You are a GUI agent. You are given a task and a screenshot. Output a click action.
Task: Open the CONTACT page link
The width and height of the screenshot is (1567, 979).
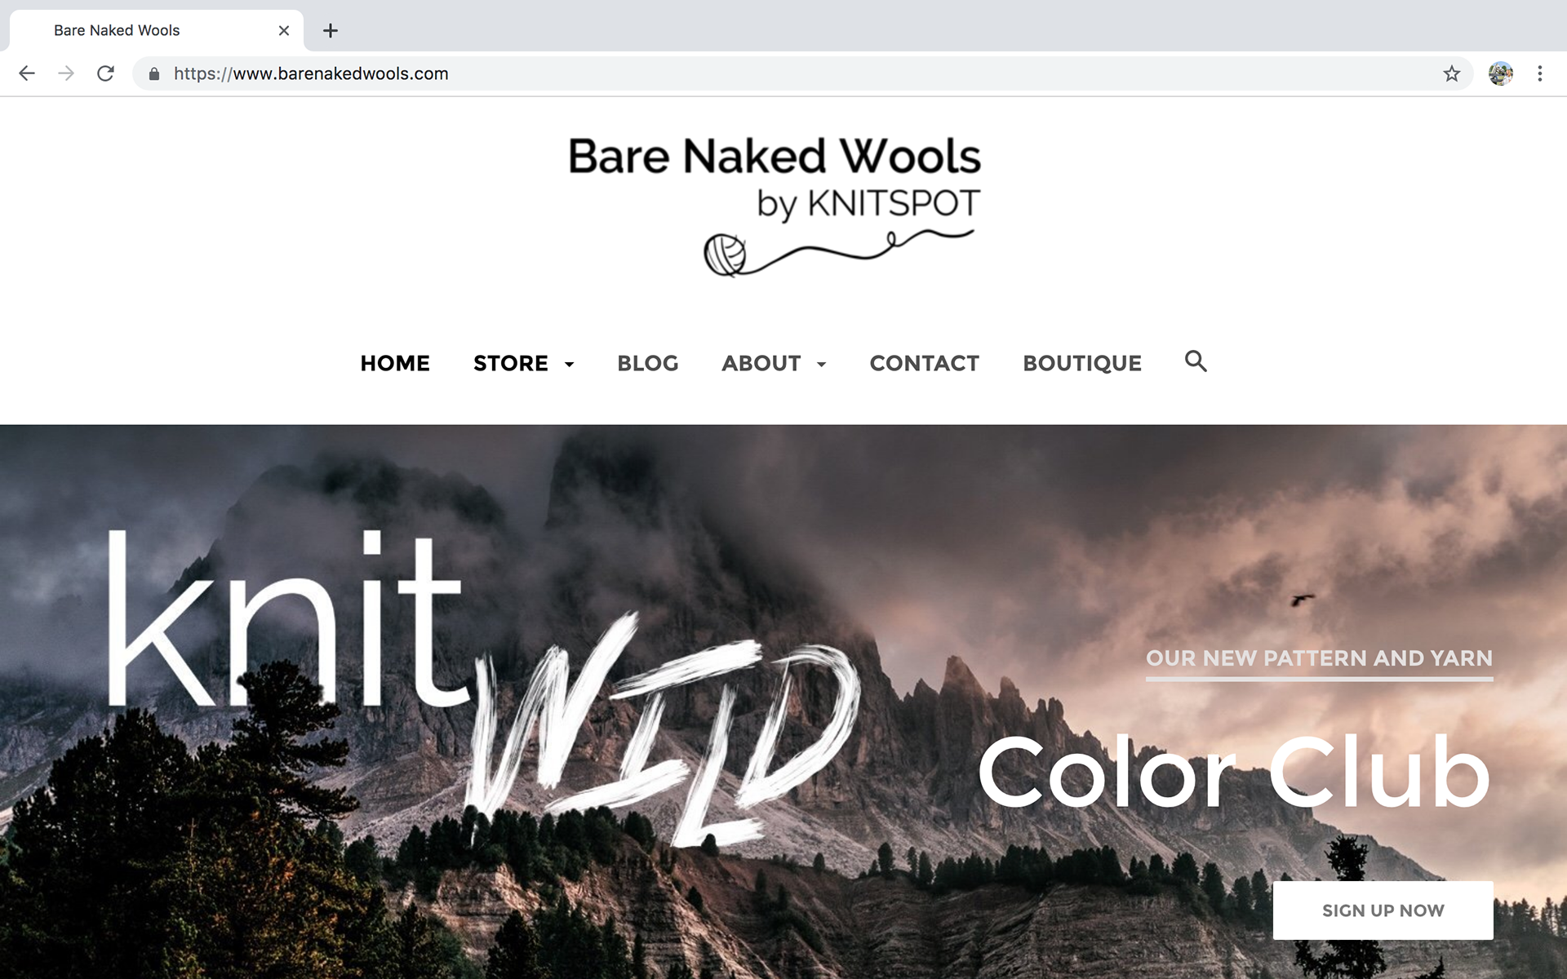click(x=924, y=363)
